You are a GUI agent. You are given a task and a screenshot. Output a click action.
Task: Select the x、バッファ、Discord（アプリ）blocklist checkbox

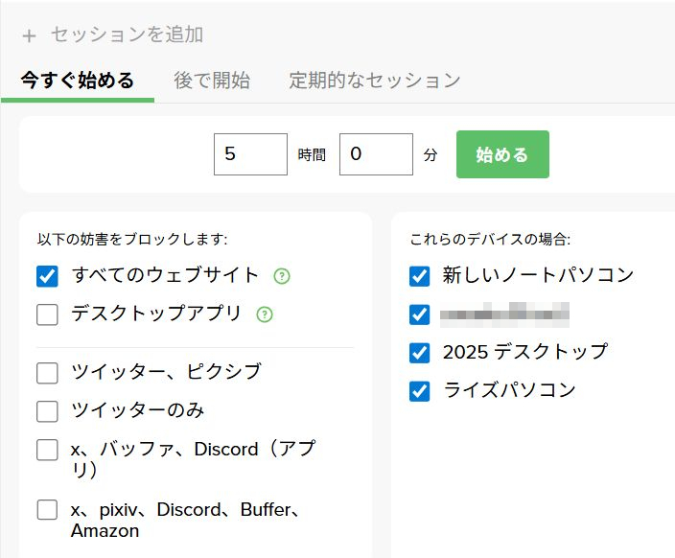click(47, 450)
